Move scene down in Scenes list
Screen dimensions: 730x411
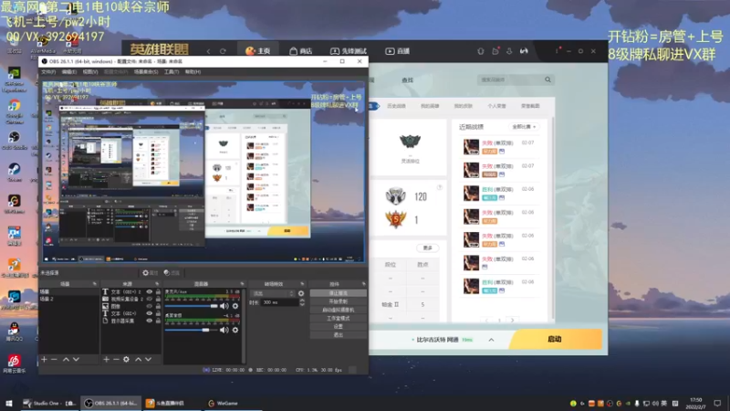click(x=76, y=359)
